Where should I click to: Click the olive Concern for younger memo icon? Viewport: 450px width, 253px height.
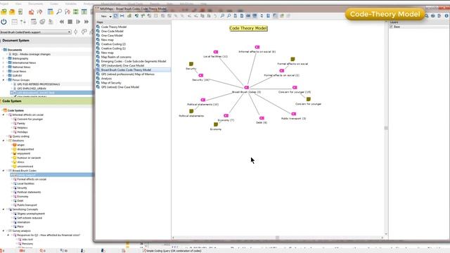click(309, 99)
